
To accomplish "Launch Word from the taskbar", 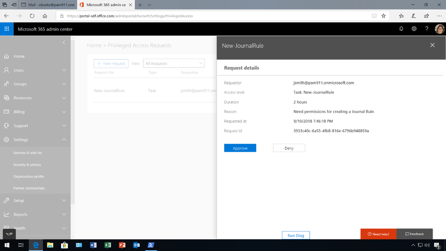I will [x=93, y=245].
